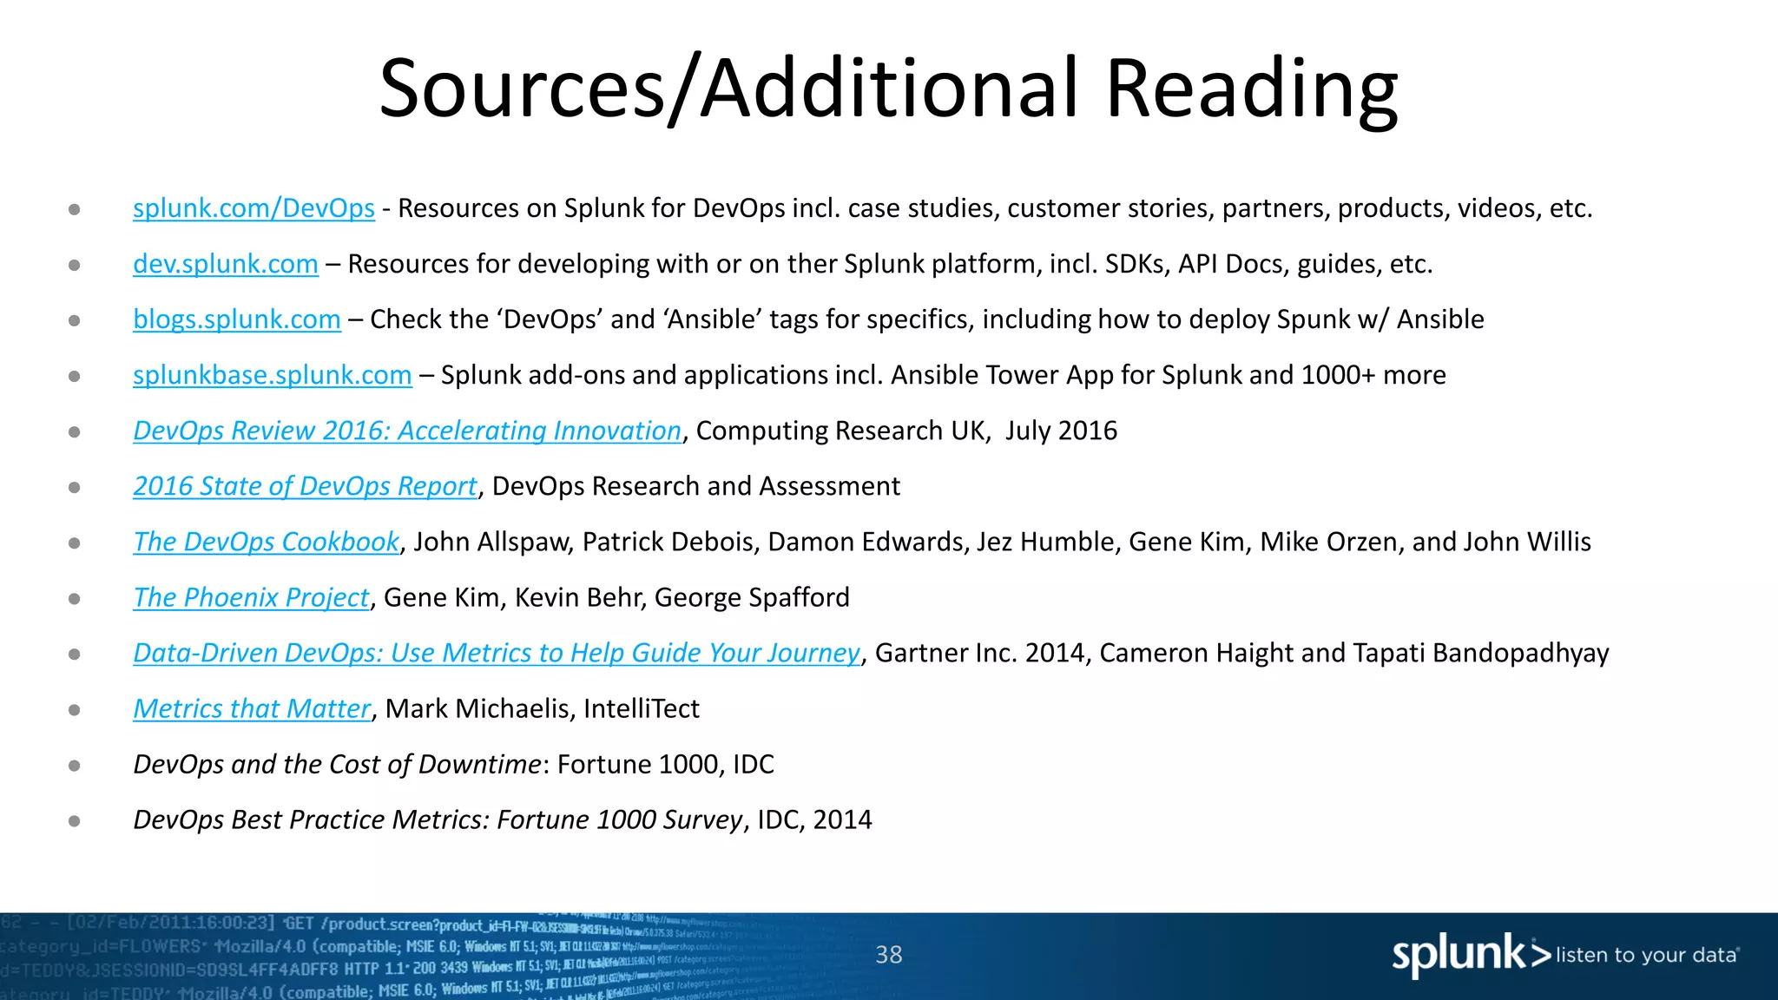Click 'DevOps Research and Assessment' text

tap(696, 486)
